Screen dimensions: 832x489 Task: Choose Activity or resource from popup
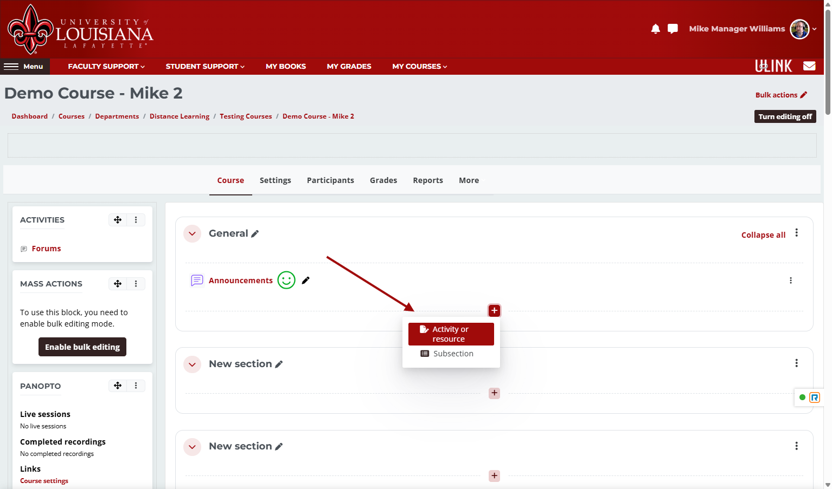click(x=451, y=334)
